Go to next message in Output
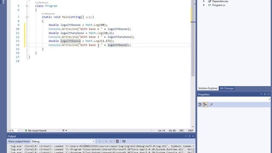Screen dimensions: 272x153 111,142
